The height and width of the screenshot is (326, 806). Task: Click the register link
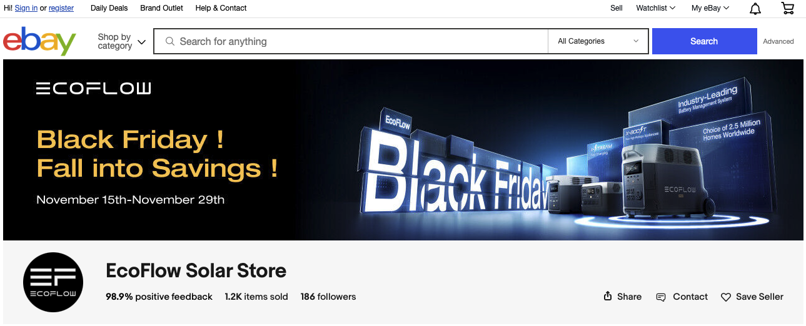(61, 8)
